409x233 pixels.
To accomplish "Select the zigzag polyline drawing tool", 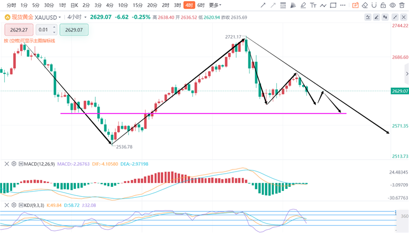I will point(323,5).
